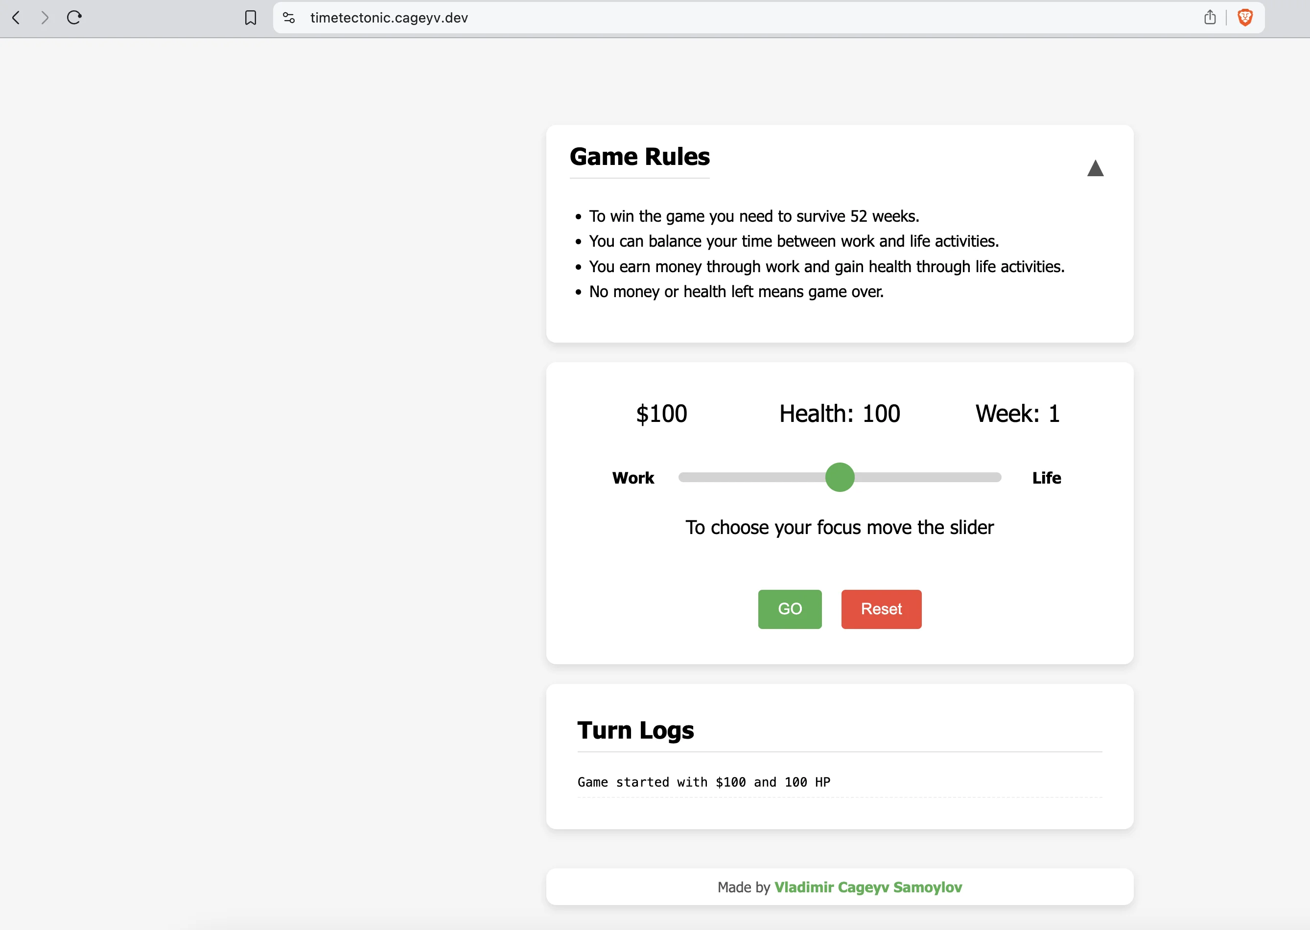Open the Brave Shields panel
Screen dimensions: 1310x930
1245,17
